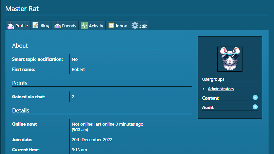Expand Audit using its round arrow
The image size is (274, 154).
tap(255, 107)
